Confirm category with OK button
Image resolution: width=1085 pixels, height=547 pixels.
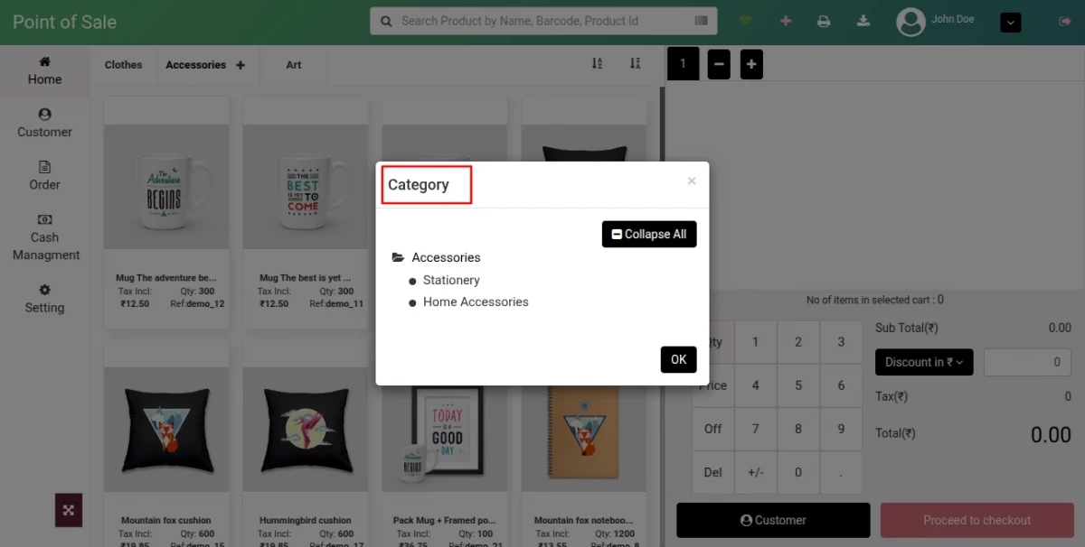pyautogui.click(x=678, y=359)
